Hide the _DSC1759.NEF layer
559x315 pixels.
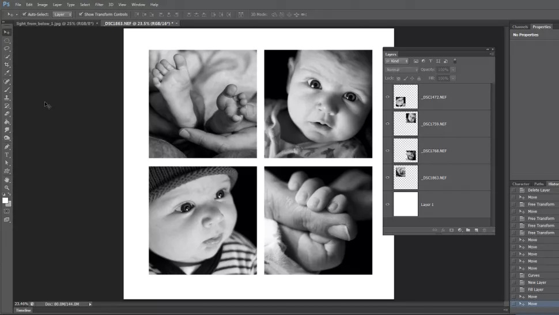coord(387,124)
